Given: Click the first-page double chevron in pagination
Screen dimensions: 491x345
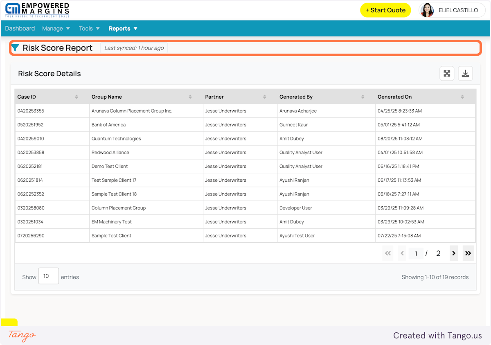Looking at the screenshot, I should [x=387, y=253].
